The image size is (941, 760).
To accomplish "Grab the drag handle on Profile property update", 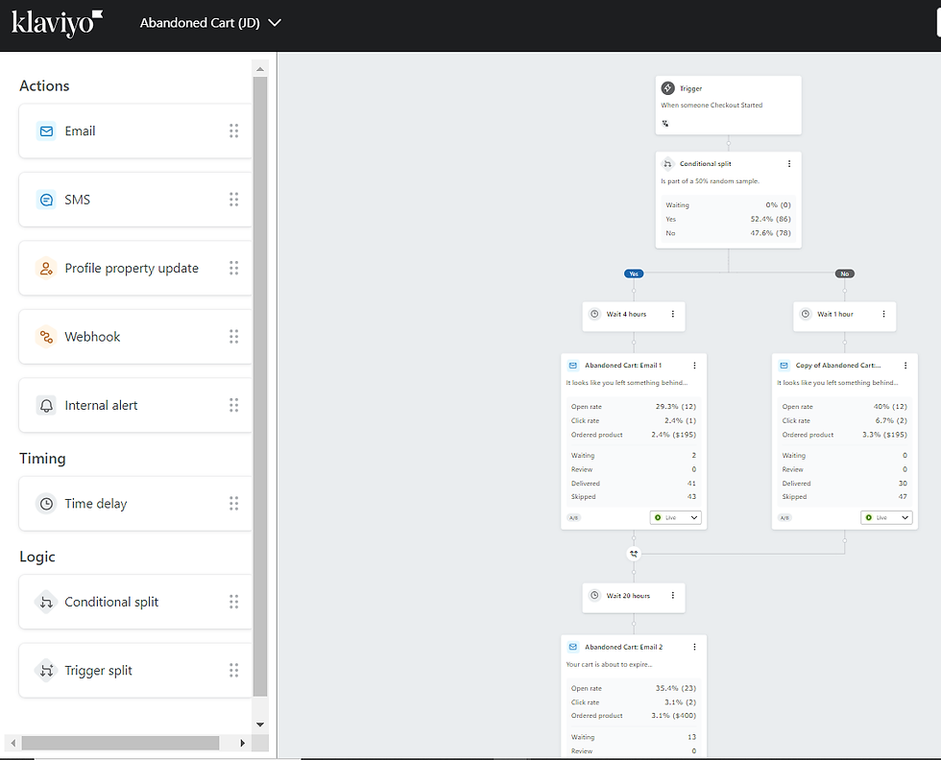I will click(x=234, y=268).
